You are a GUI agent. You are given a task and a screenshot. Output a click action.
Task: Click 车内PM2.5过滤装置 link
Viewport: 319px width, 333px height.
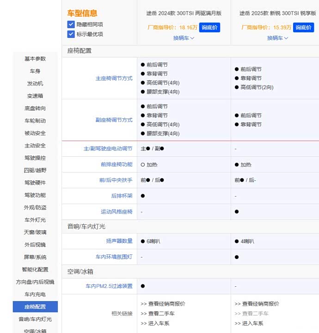pyautogui.click(x=109, y=286)
